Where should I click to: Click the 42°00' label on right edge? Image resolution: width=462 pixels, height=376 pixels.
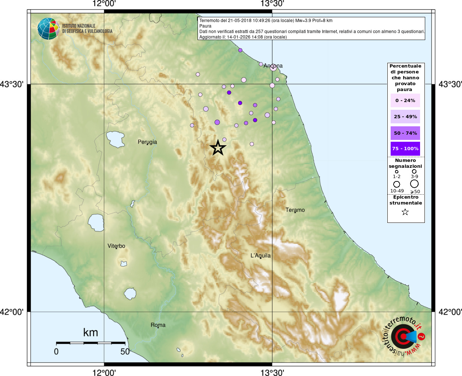[x=450, y=312]
